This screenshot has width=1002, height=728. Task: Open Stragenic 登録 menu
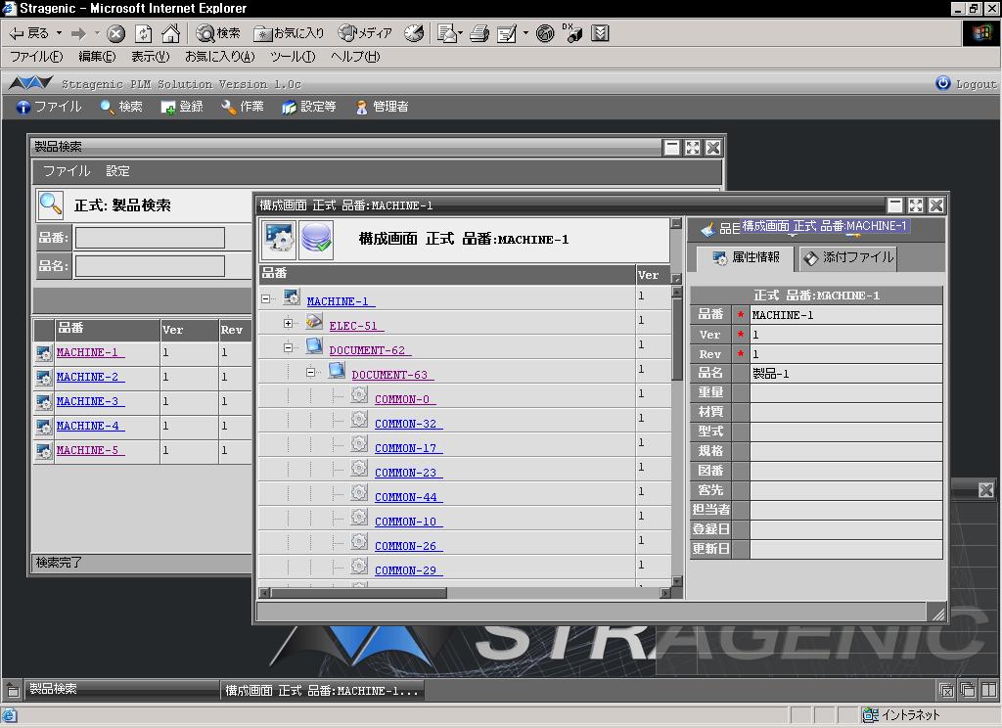[x=182, y=107]
